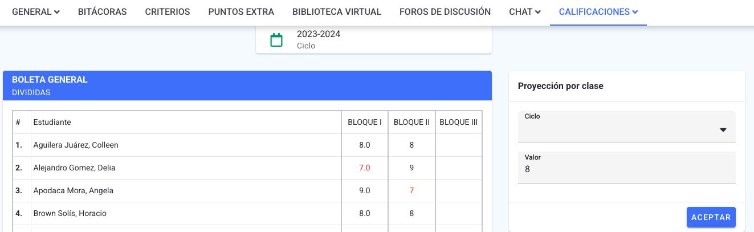Expand the CHAT menu
Screen dimensions: 754x232
coord(525,12)
